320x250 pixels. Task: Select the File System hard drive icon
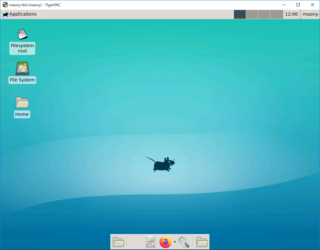[22, 68]
